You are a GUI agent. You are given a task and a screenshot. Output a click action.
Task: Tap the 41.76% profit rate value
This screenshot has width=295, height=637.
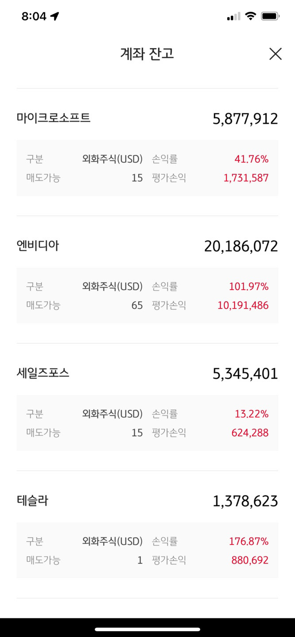252,159
